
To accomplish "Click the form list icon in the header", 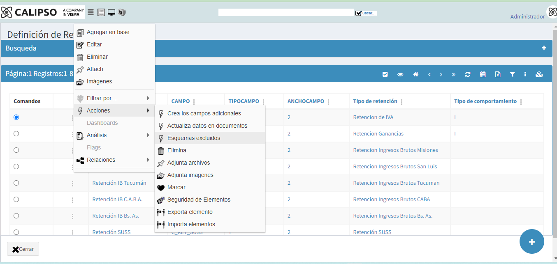I will coord(101,12).
